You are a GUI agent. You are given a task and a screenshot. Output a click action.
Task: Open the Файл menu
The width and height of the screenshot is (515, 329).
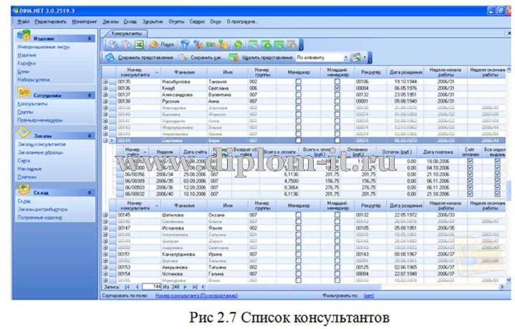click(24, 21)
